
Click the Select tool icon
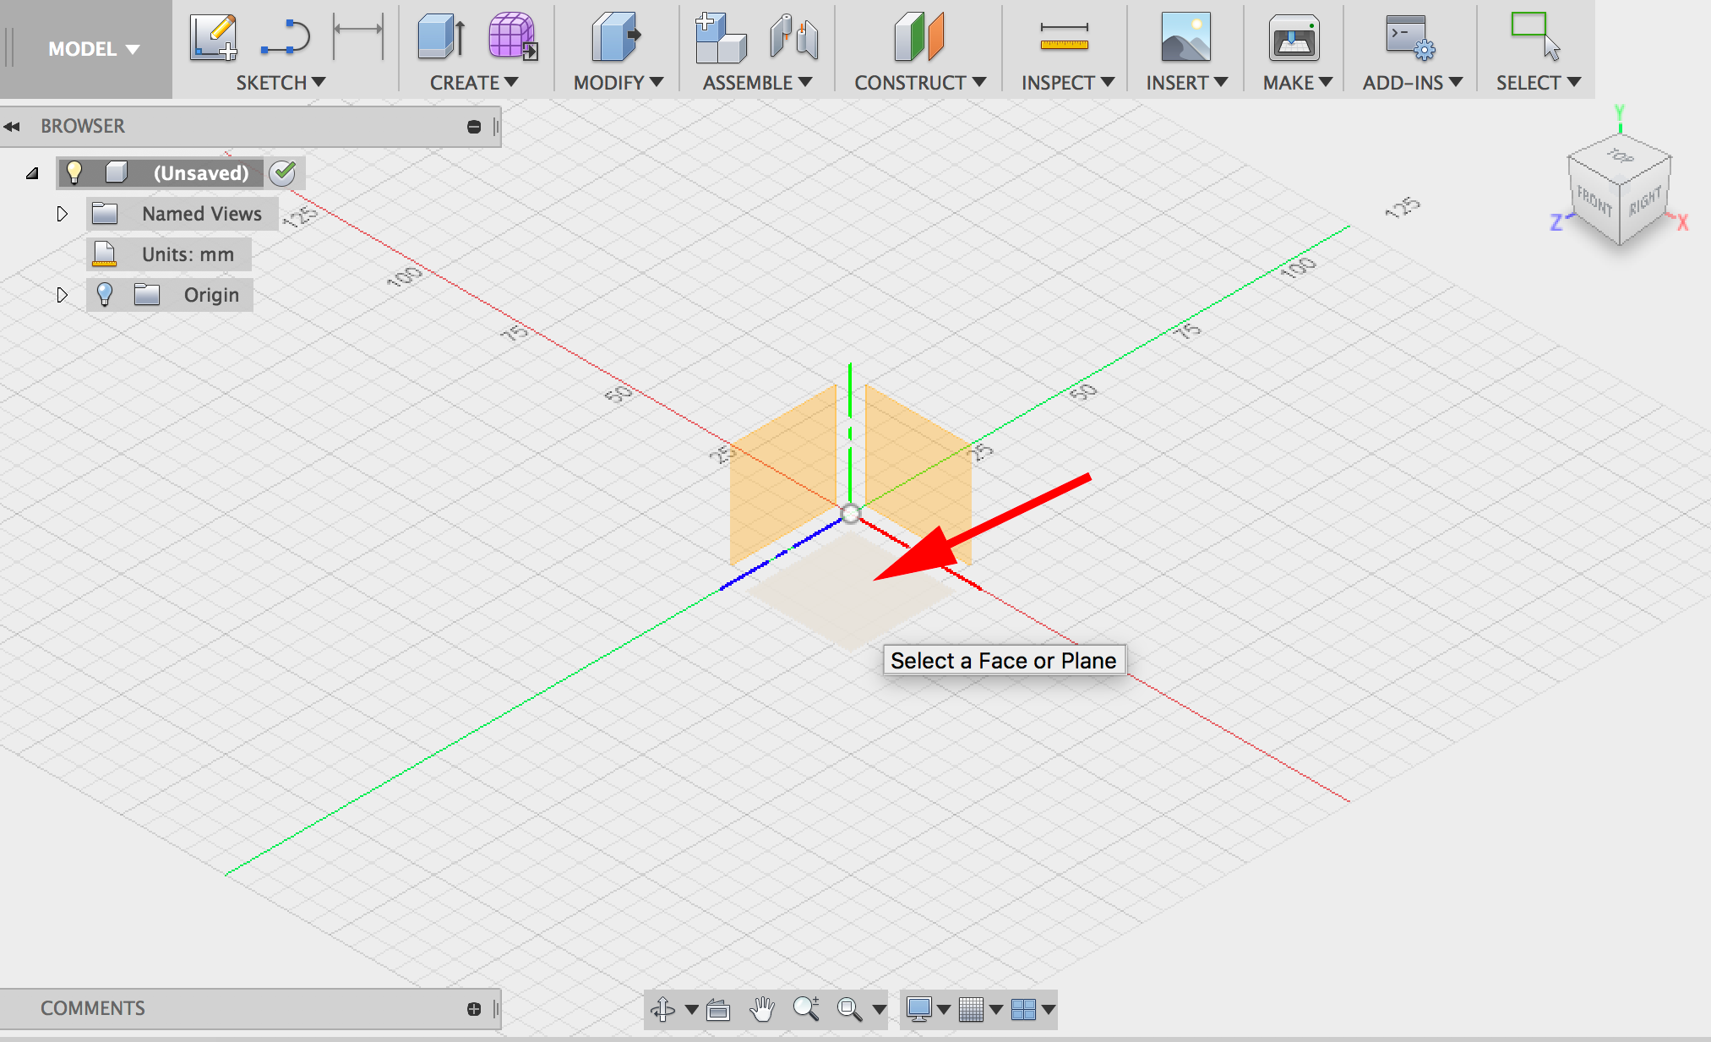click(1535, 35)
